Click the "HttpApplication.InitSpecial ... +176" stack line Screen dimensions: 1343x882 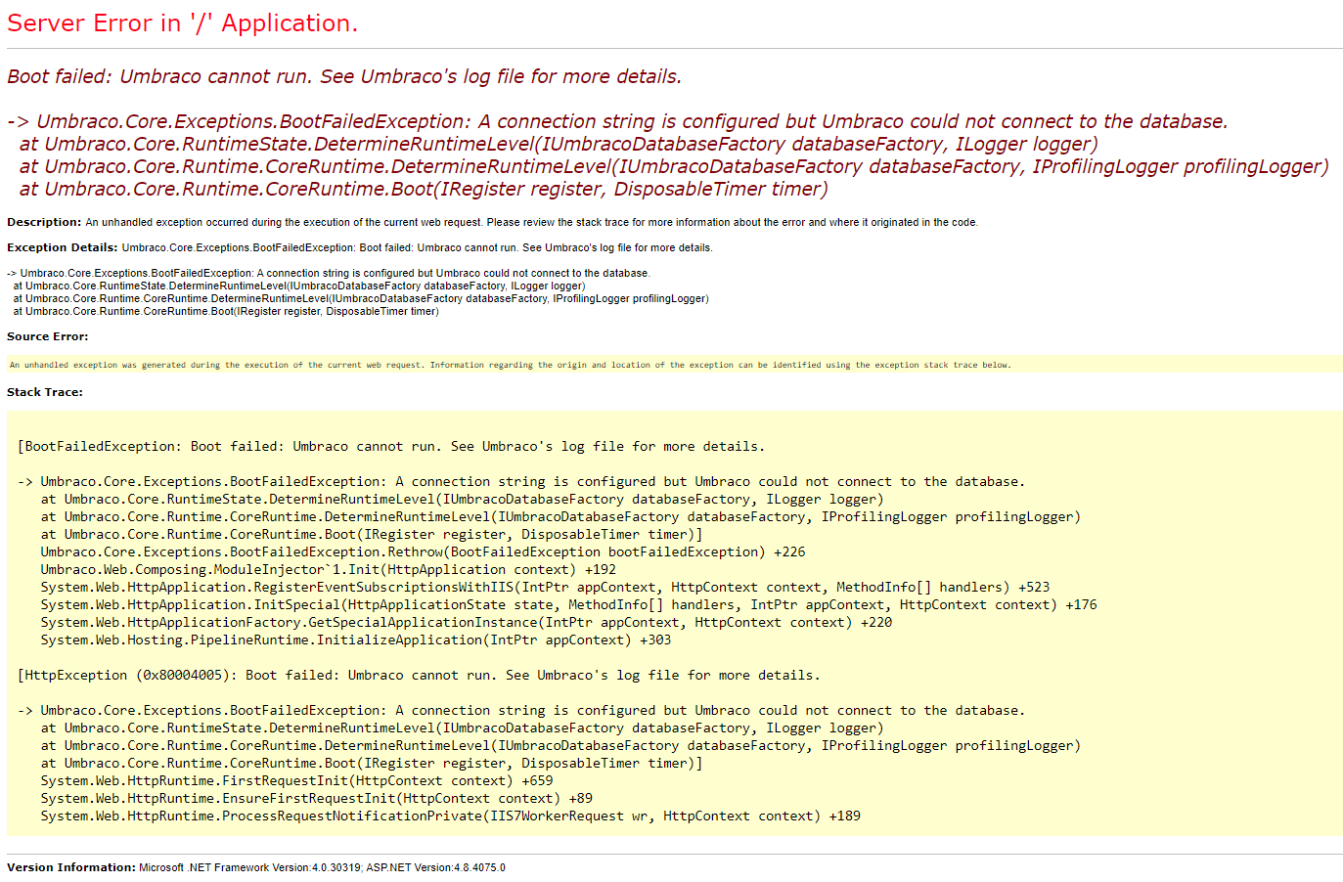point(568,604)
